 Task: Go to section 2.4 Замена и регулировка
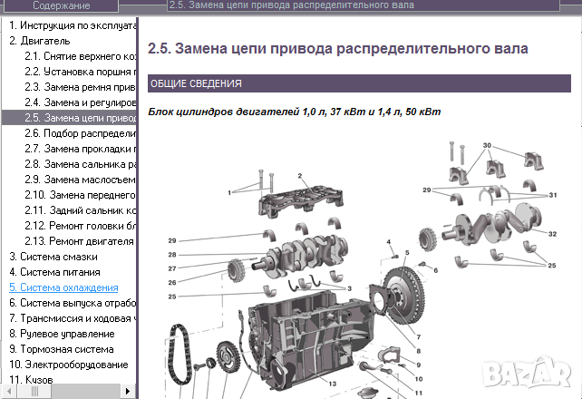click(x=80, y=102)
